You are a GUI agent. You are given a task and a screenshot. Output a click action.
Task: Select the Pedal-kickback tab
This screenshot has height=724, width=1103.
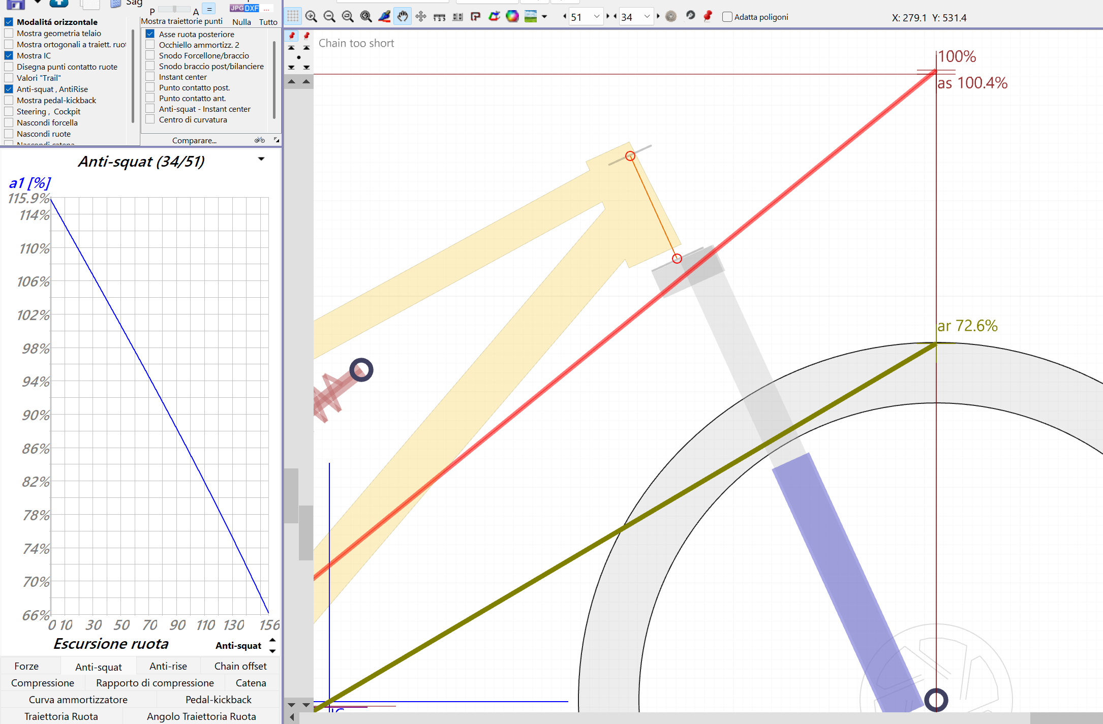tap(218, 700)
